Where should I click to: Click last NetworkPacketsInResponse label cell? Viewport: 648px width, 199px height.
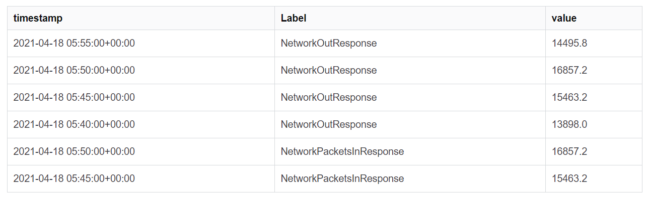pos(410,178)
